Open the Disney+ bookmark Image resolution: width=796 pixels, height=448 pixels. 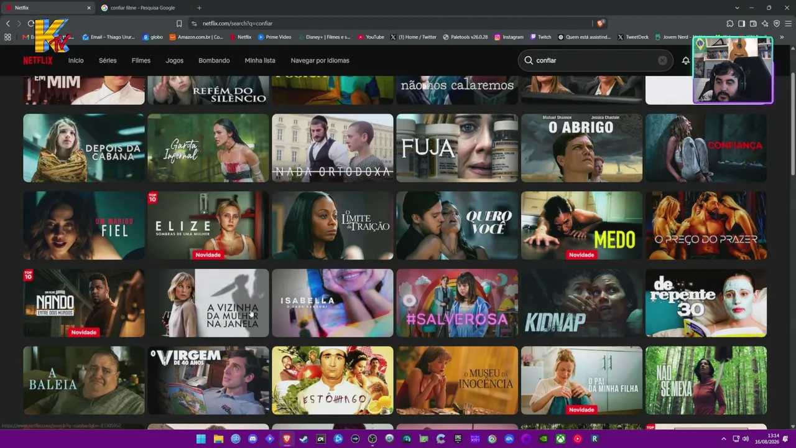point(324,37)
